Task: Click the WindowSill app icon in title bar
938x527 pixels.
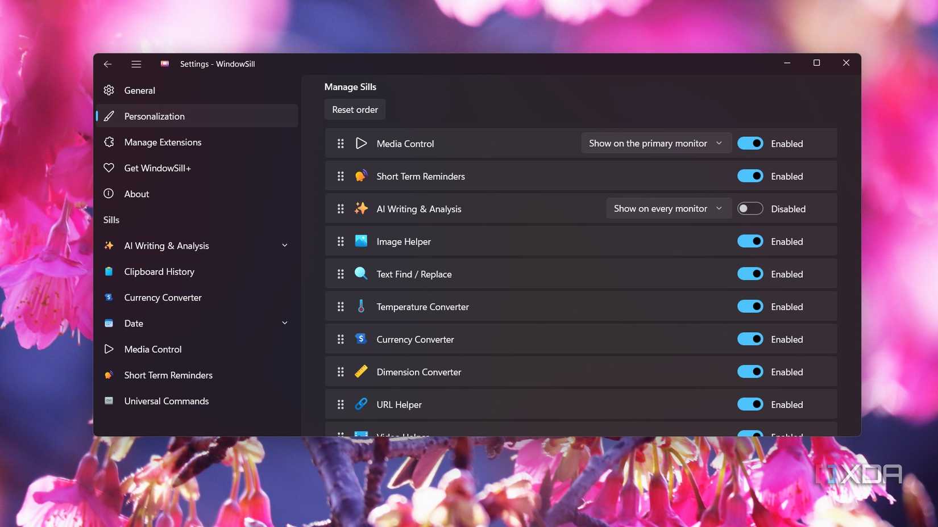Action: click(x=165, y=64)
